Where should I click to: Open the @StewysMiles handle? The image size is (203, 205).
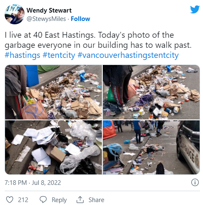point(46,19)
